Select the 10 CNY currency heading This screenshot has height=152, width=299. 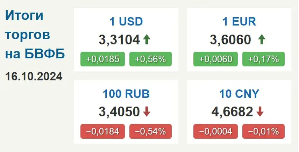pyautogui.click(x=239, y=94)
